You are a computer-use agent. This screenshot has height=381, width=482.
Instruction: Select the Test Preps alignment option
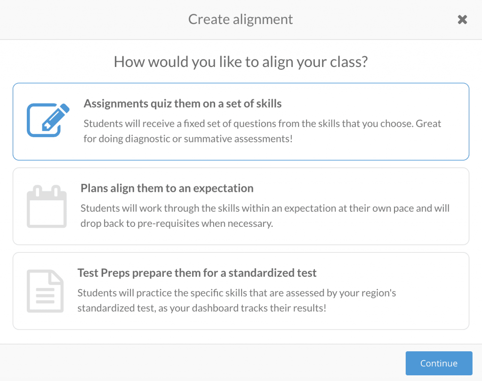tap(241, 291)
